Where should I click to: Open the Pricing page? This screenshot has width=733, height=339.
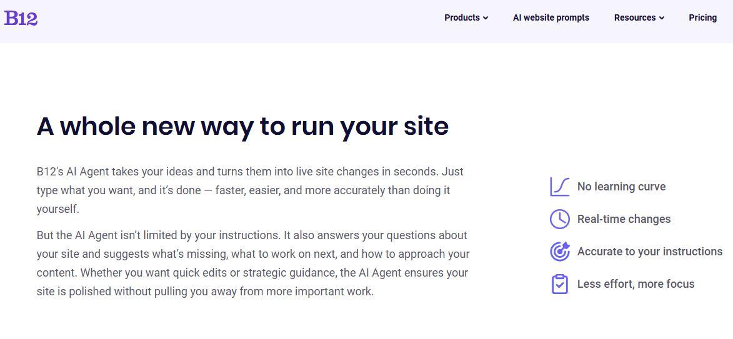click(702, 17)
